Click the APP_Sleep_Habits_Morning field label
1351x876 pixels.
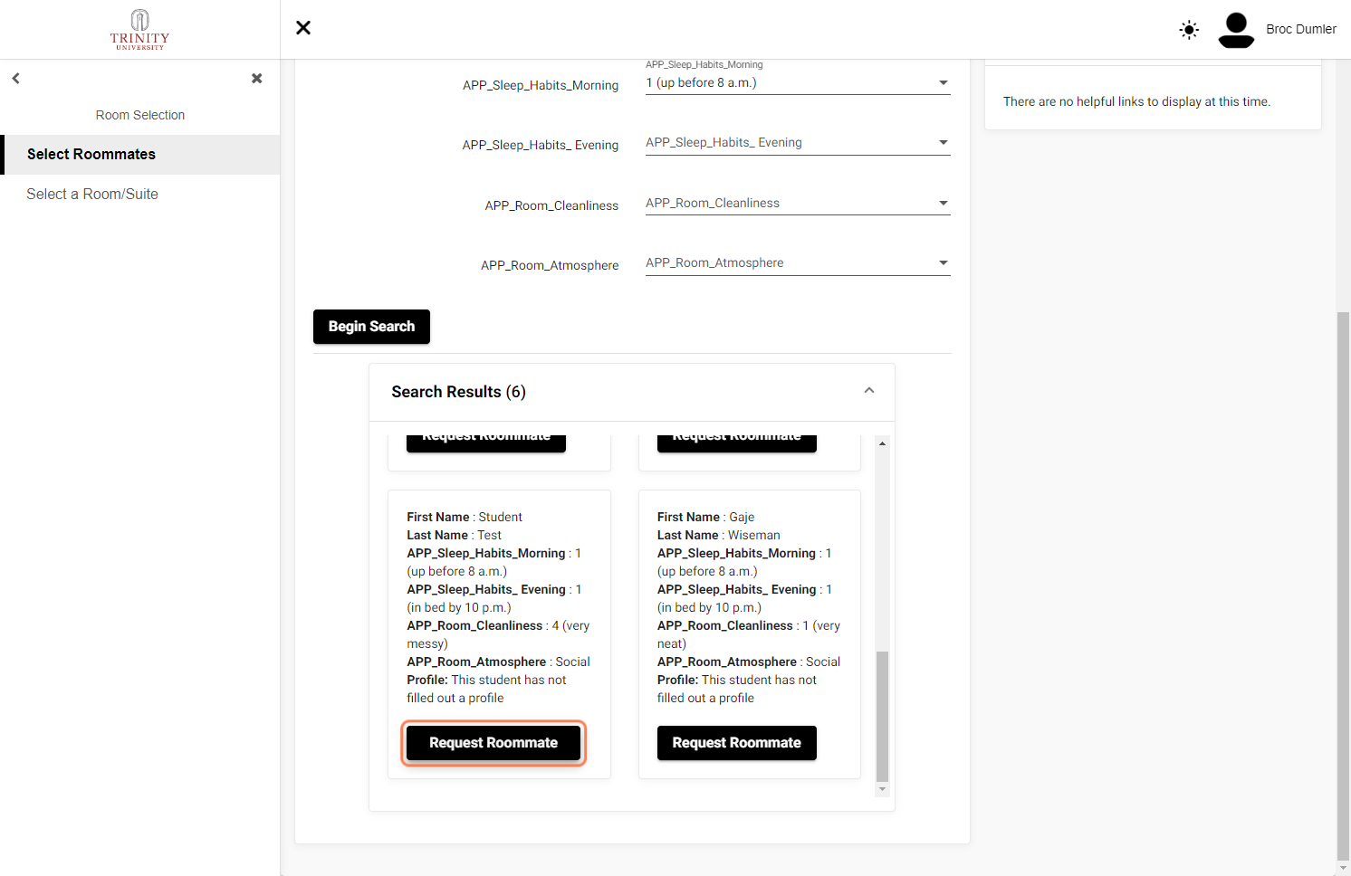541,85
